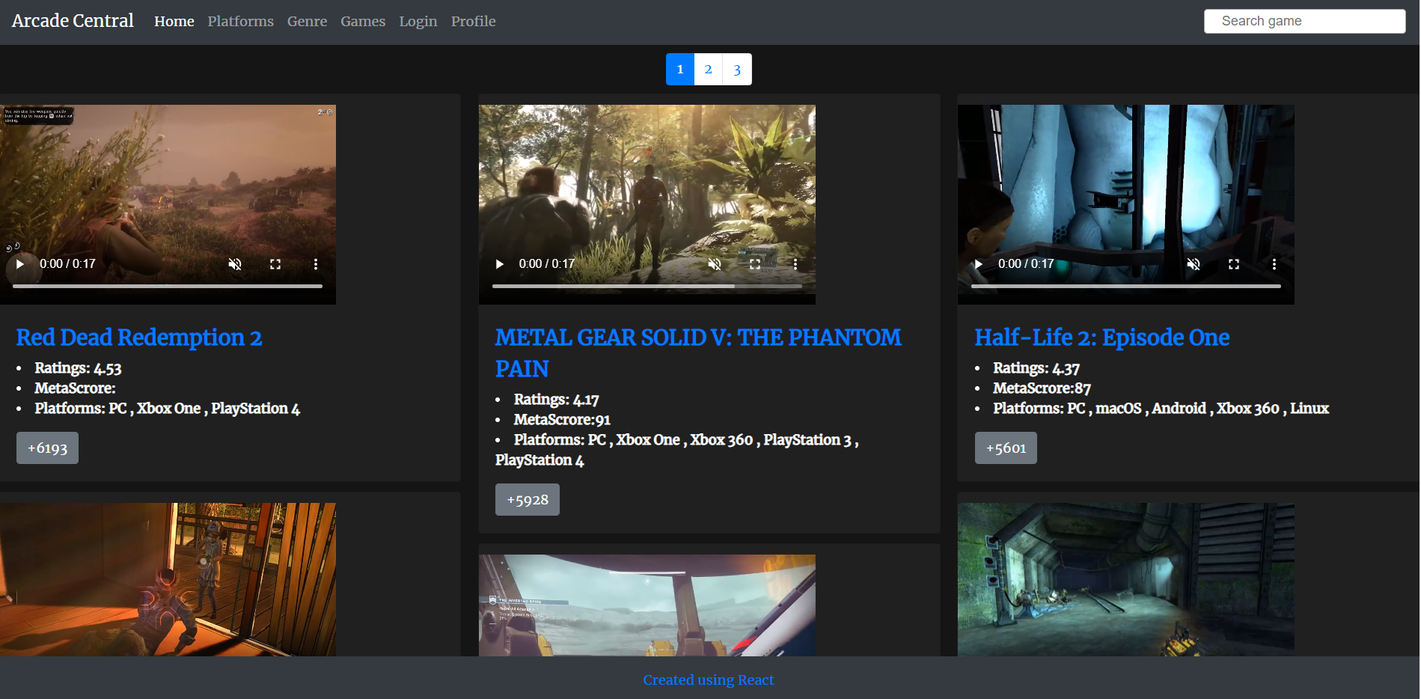Enter fullscreen on Metal Gear Solid V video
Image resolution: width=1421 pixels, height=699 pixels.
tap(755, 264)
